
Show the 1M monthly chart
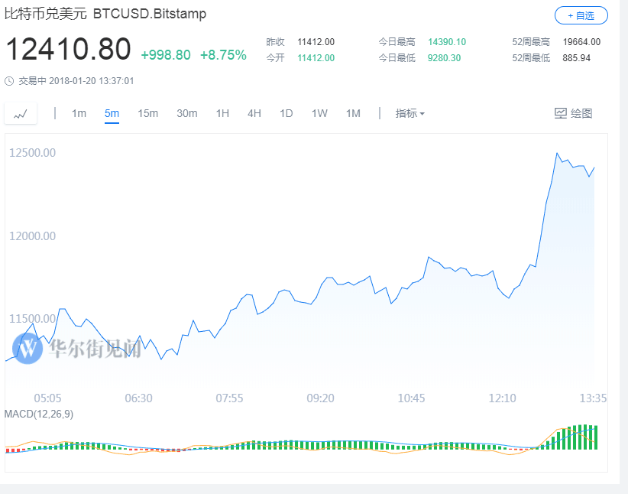(x=353, y=113)
